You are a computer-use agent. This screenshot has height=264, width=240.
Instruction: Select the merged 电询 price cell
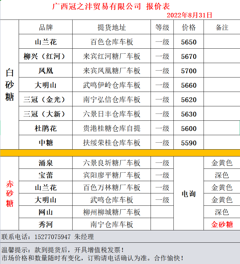(189, 194)
